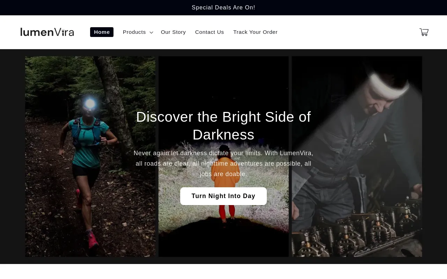Open the Products menu
The height and width of the screenshot is (279, 447).
tap(134, 32)
